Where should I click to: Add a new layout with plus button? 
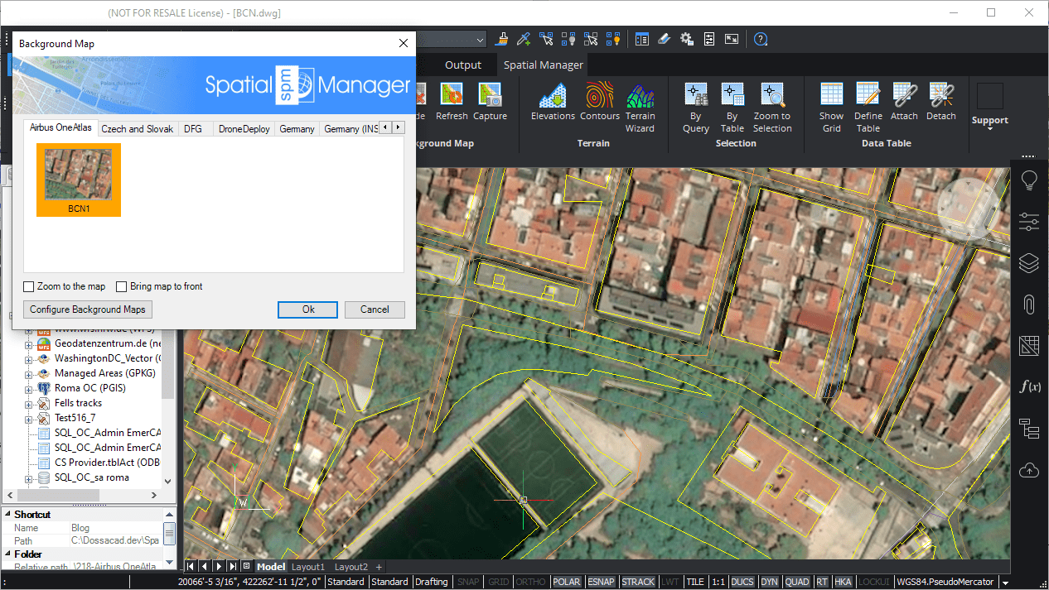coord(379,567)
